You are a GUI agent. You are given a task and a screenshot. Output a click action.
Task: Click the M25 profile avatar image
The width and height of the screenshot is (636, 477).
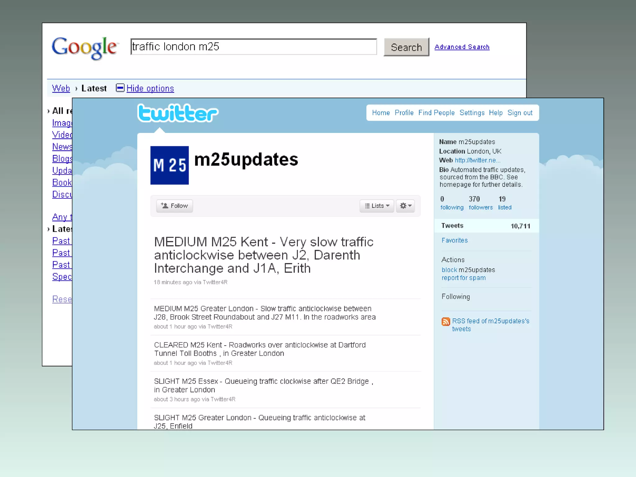(x=170, y=165)
